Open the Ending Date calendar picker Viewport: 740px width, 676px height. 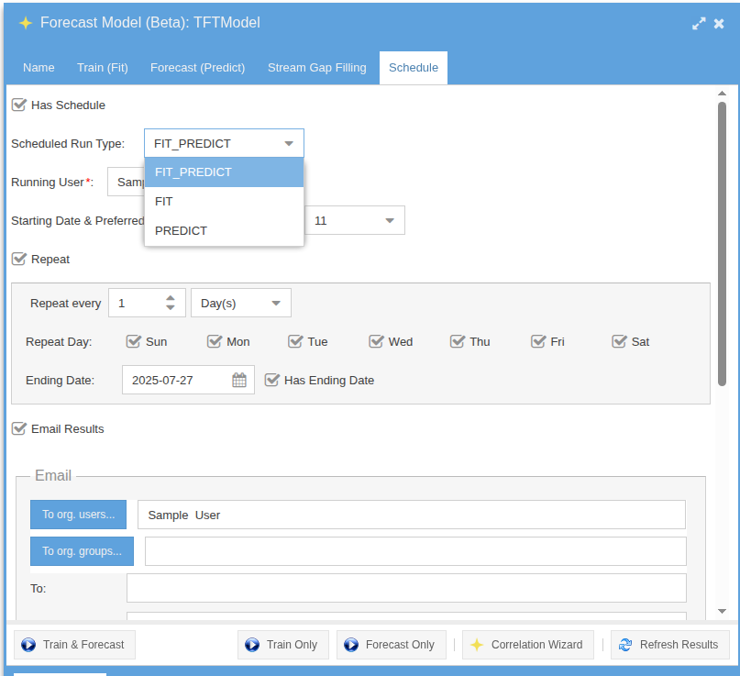coord(239,380)
